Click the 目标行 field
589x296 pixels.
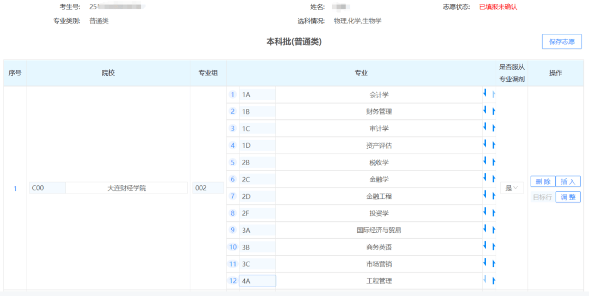click(543, 197)
